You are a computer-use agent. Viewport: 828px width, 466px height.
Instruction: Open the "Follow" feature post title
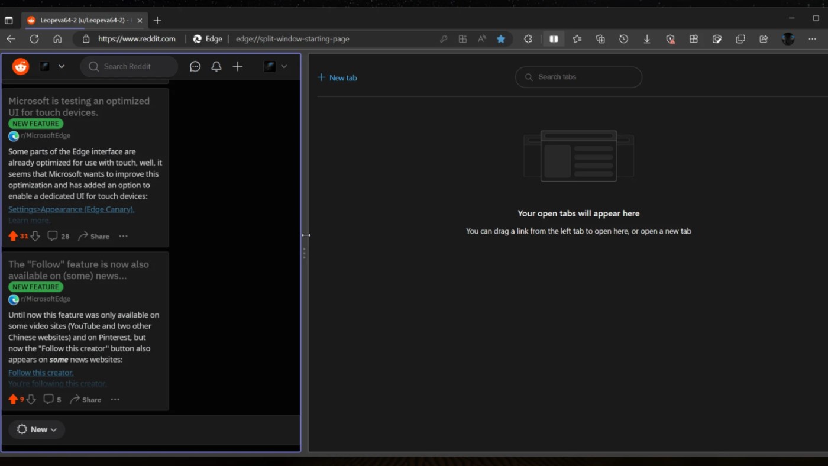79,270
